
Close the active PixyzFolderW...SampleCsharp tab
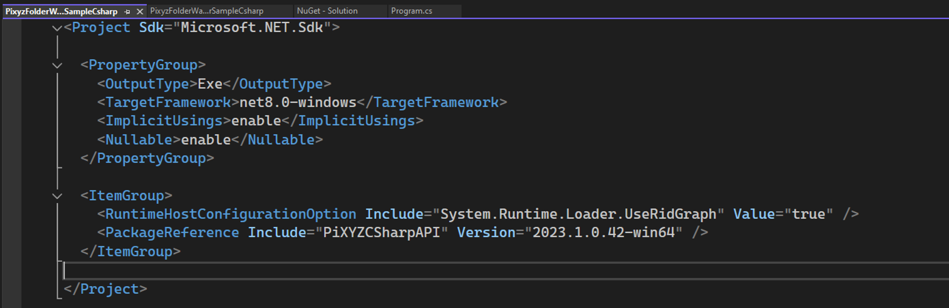click(x=140, y=11)
